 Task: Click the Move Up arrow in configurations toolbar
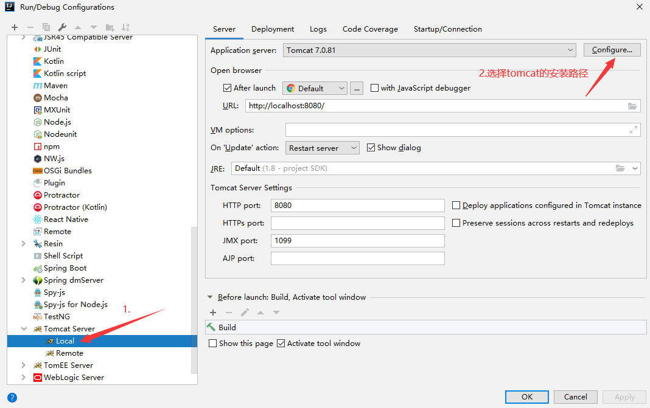click(78, 27)
